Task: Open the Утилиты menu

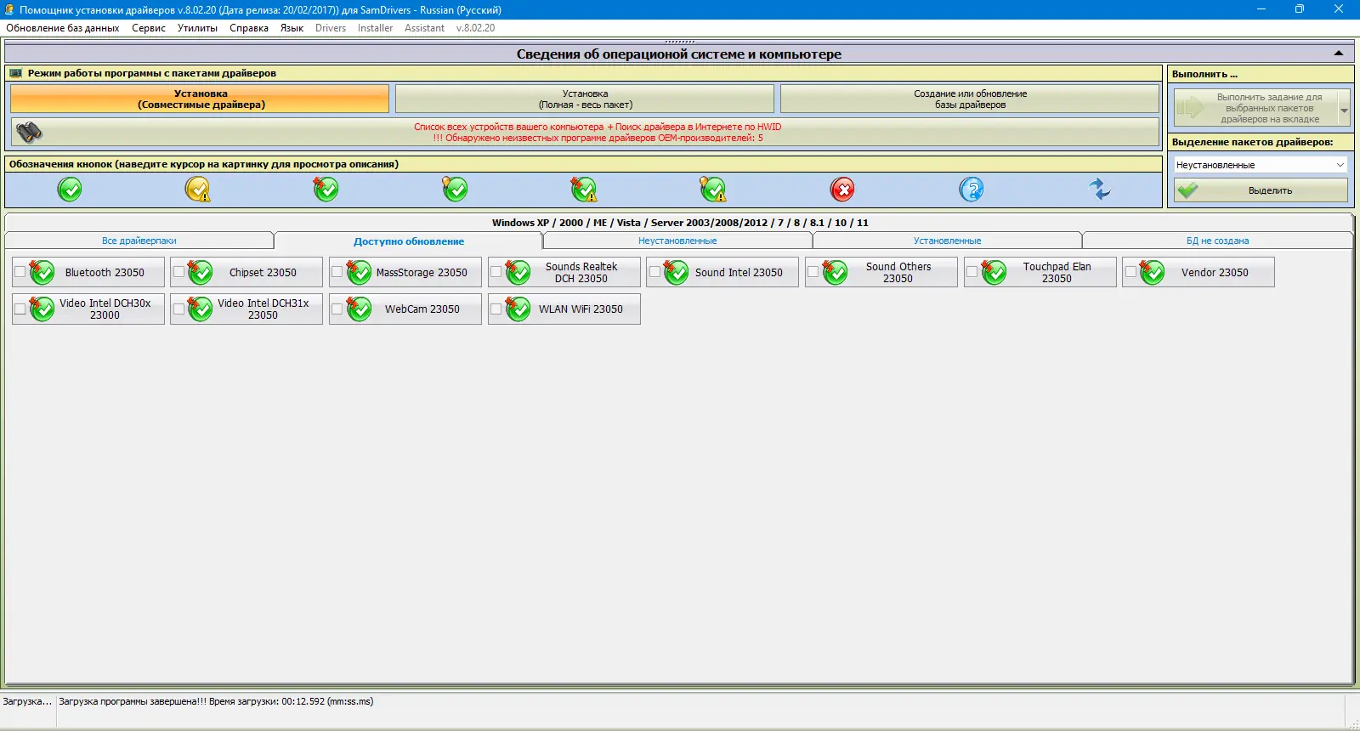Action: tap(197, 28)
